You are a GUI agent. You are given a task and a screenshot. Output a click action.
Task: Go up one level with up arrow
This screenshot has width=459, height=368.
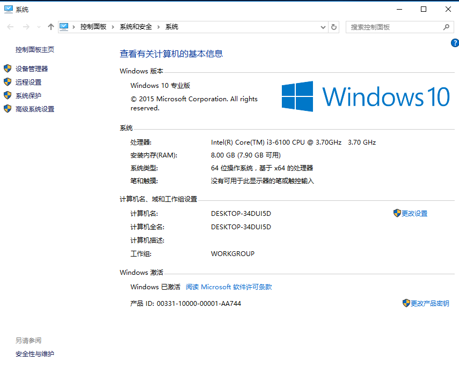click(x=51, y=27)
